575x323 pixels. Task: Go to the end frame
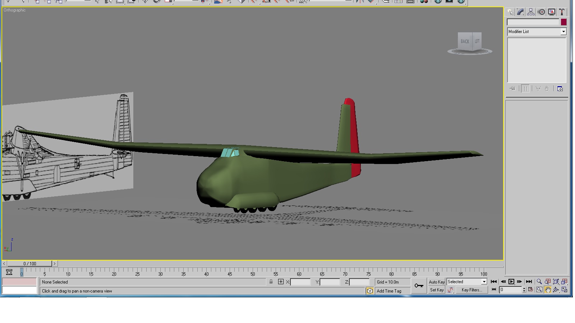click(529, 282)
